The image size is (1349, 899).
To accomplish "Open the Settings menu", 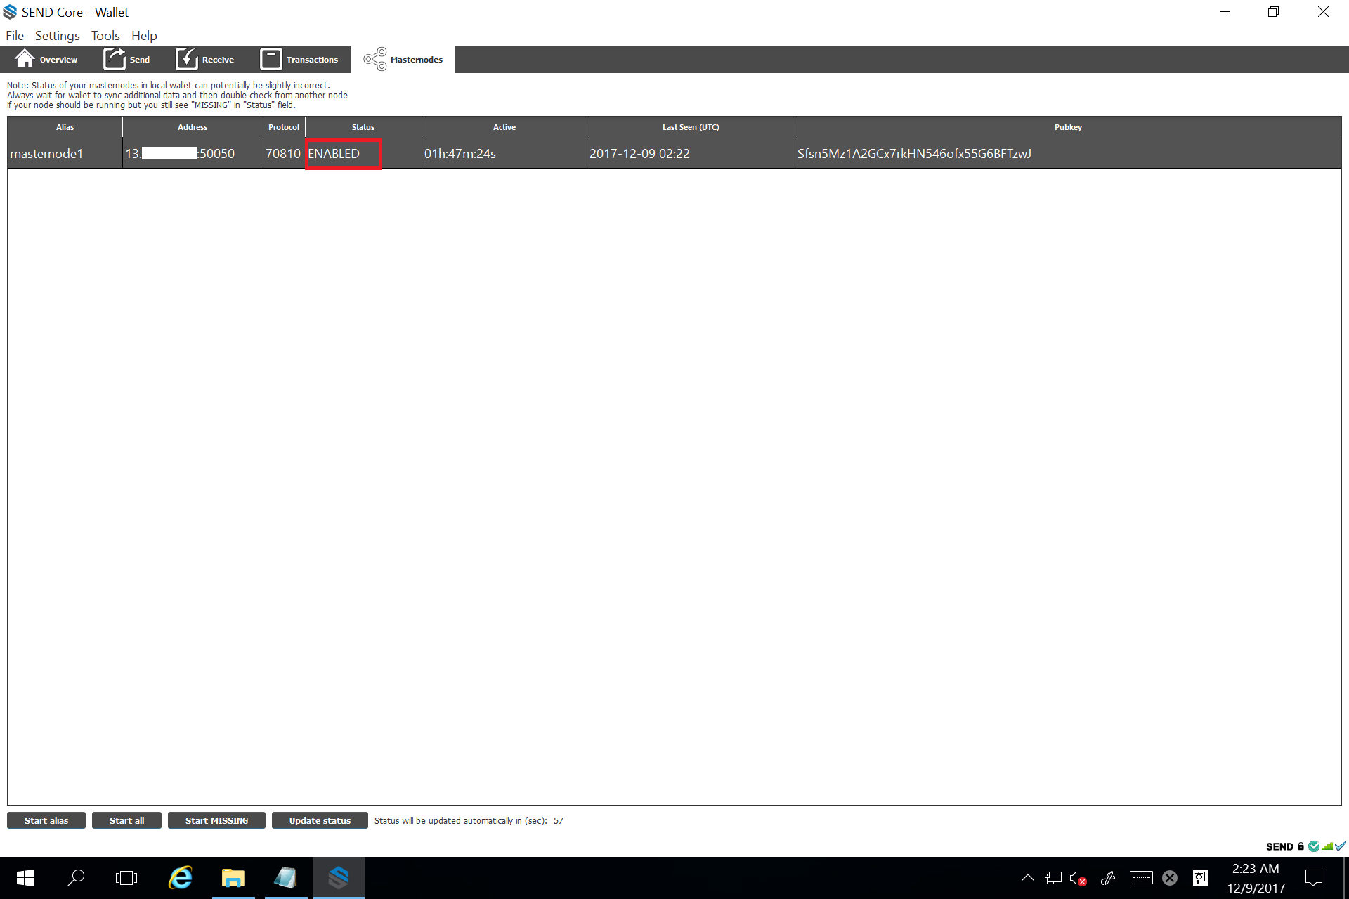I will point(58,36).
